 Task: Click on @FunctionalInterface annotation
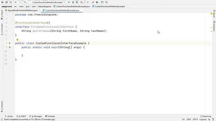pyautogui.click(x=31, y=23)
